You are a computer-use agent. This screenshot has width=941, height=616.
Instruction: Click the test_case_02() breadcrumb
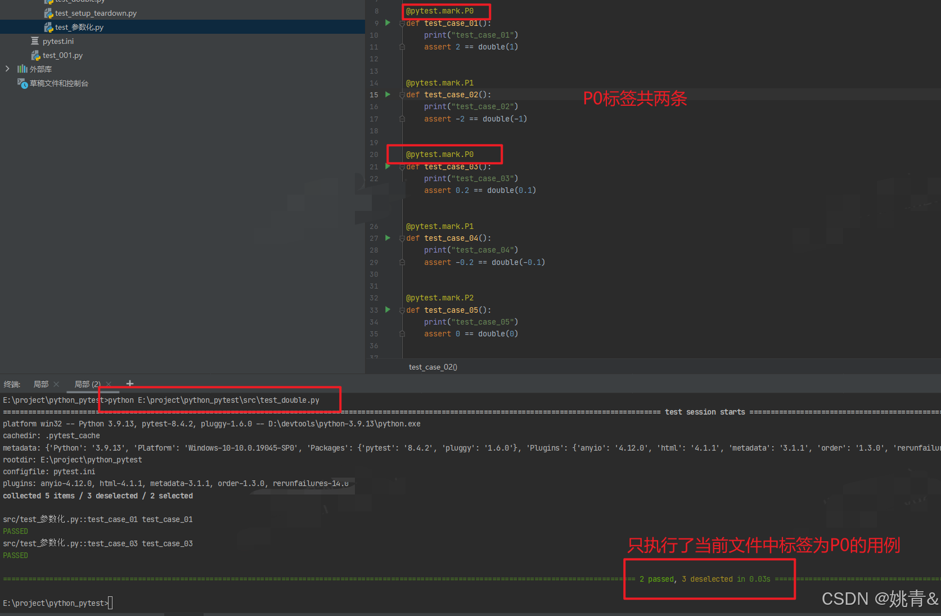click(x=433, y=367)
